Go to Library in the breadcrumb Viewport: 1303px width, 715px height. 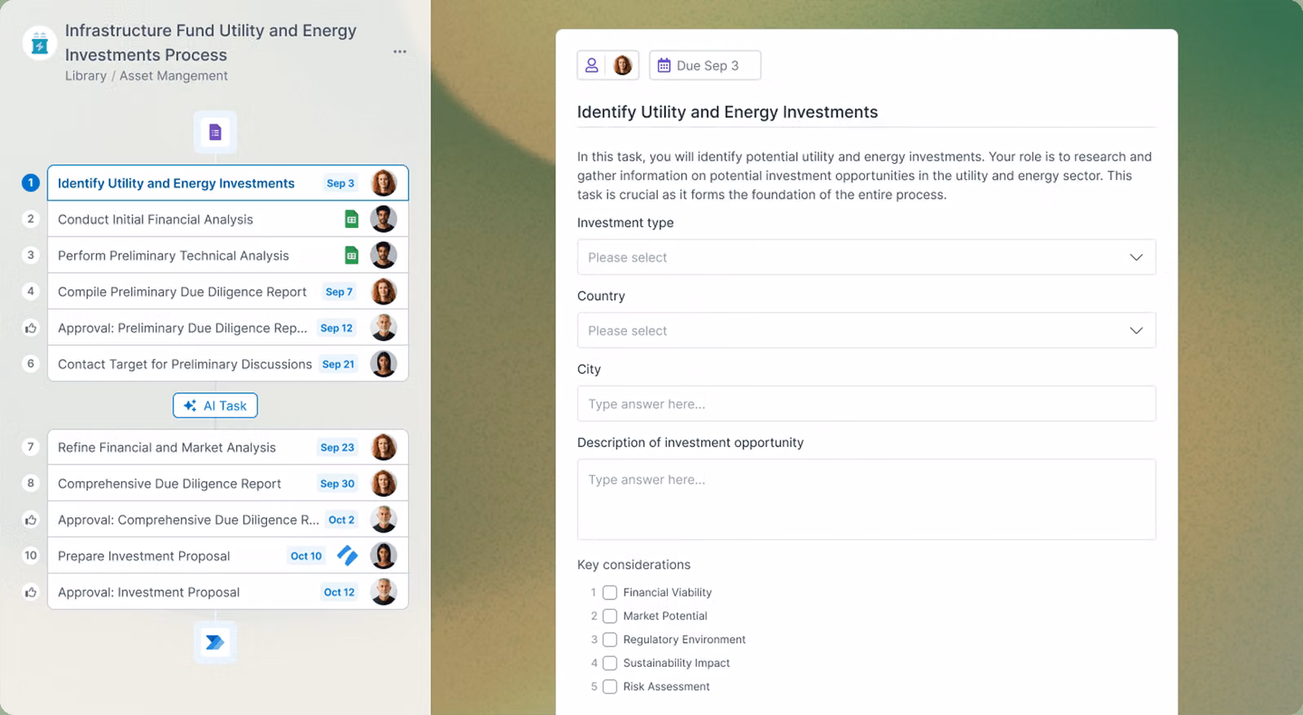[86, 76]
